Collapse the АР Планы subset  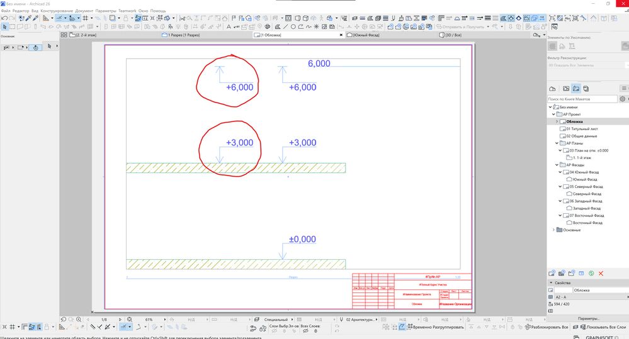pyautogui.click(x=557, y=143)
